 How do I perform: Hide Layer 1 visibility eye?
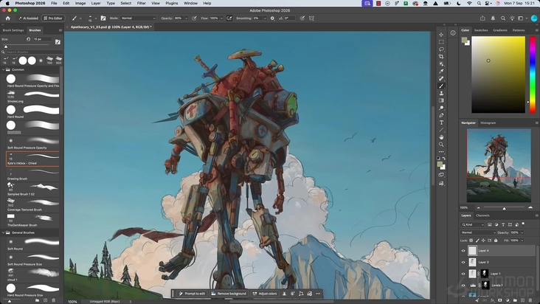(x=463, y=274)
